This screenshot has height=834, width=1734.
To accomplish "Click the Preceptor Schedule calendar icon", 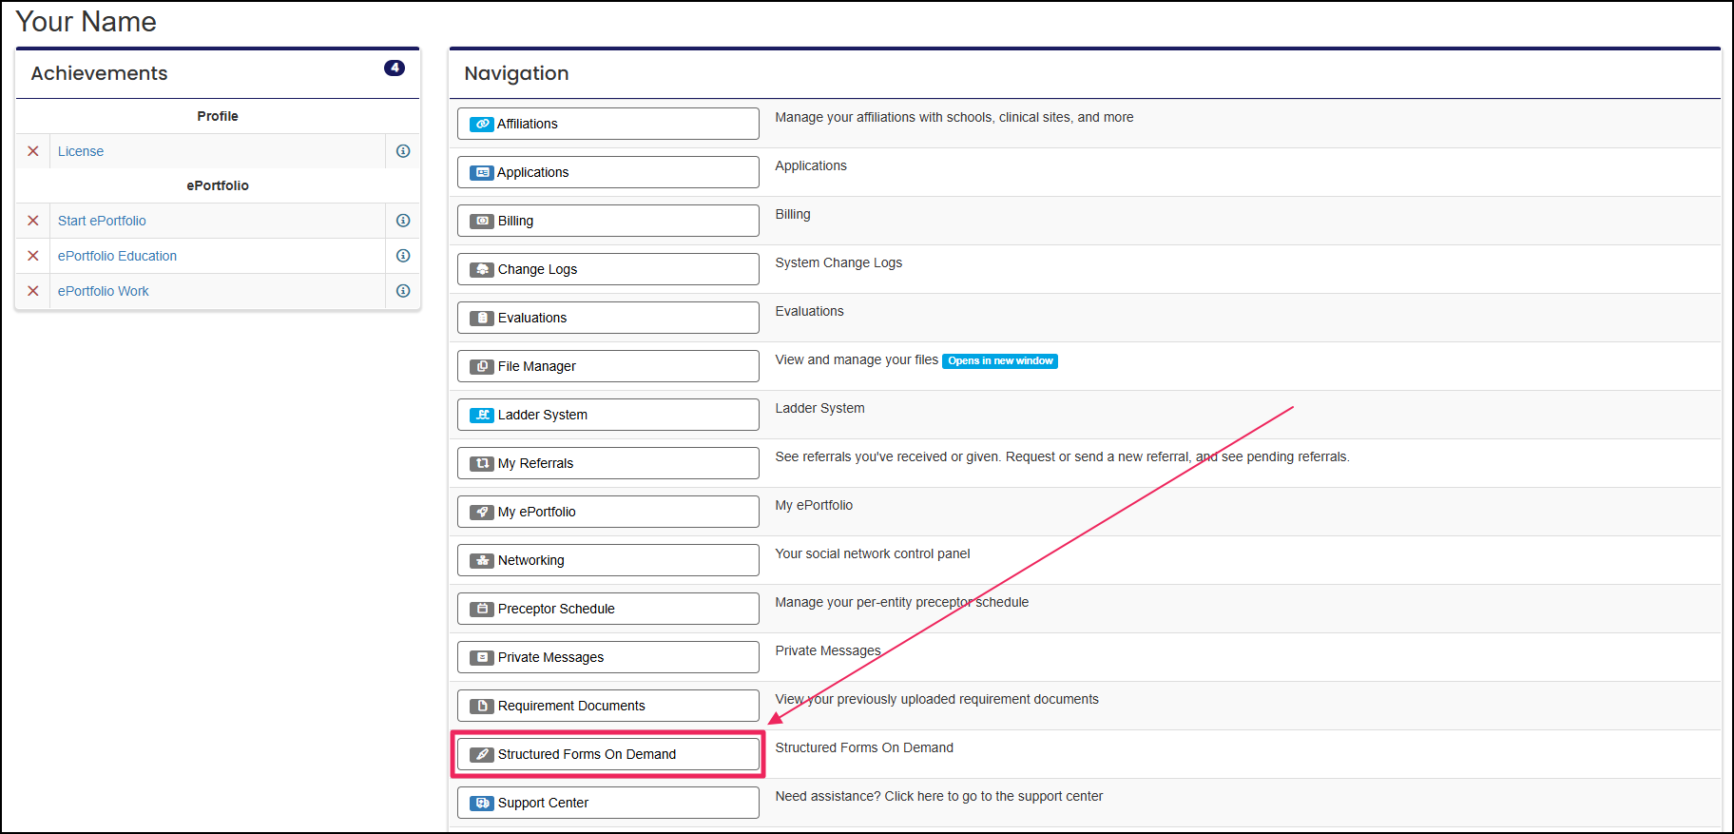I will click(482, 609).
